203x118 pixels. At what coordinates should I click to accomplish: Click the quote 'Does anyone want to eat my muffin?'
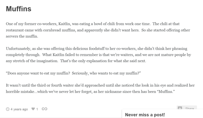(38, 73)
